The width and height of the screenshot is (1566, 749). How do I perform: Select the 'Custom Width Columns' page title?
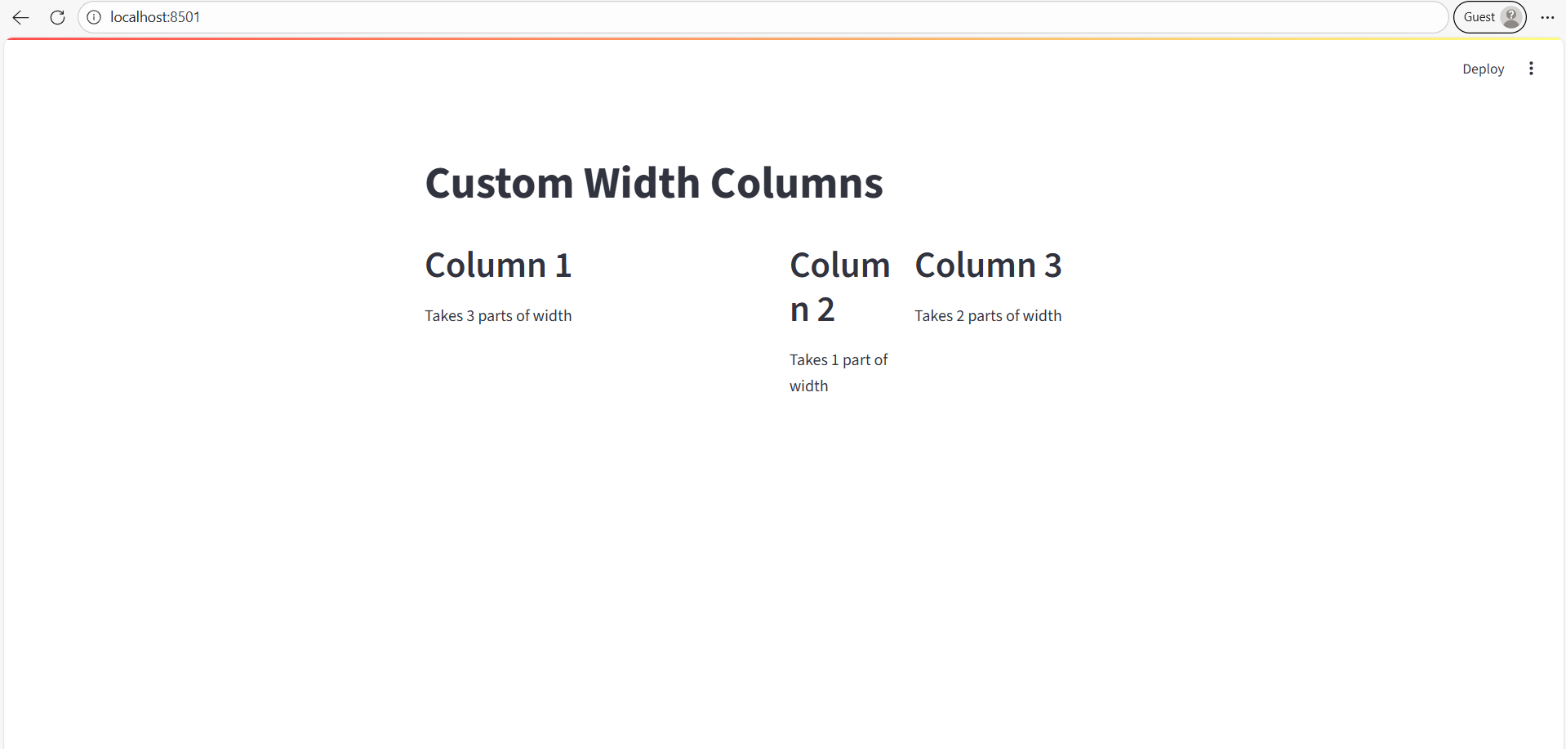pos(653,183)
